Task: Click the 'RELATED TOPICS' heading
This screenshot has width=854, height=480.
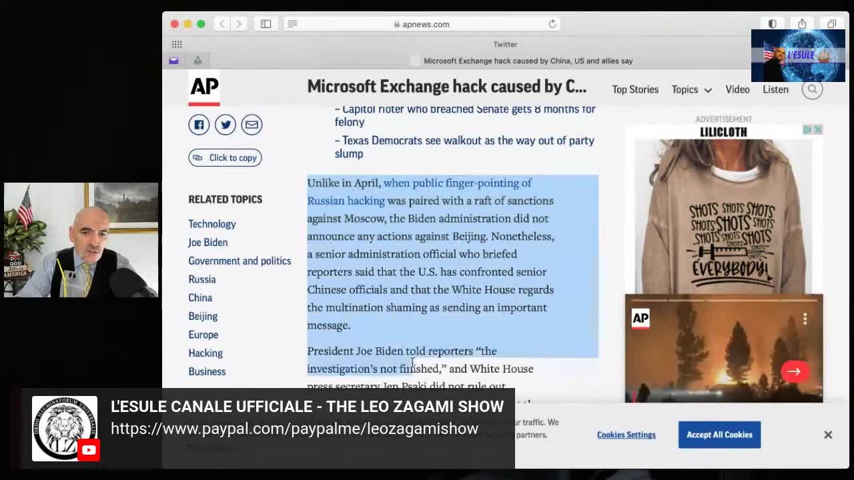Action: pyautogui.click(x=225, y=199)
